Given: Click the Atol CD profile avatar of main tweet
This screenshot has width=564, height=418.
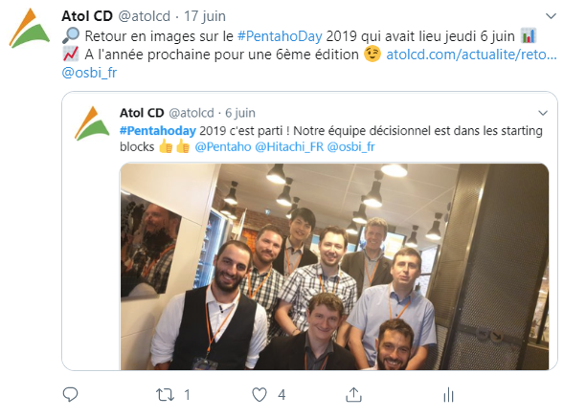Looking at the screenshot, I should pos(30,28).
